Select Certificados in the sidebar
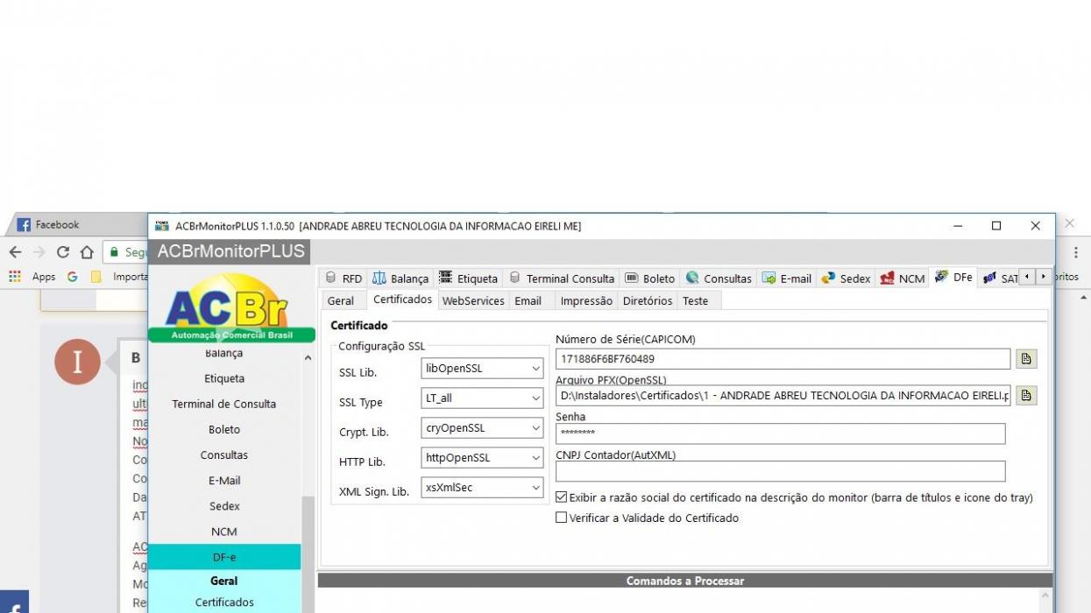Screen dimensions: 1091x613 (x=224, y=602)
